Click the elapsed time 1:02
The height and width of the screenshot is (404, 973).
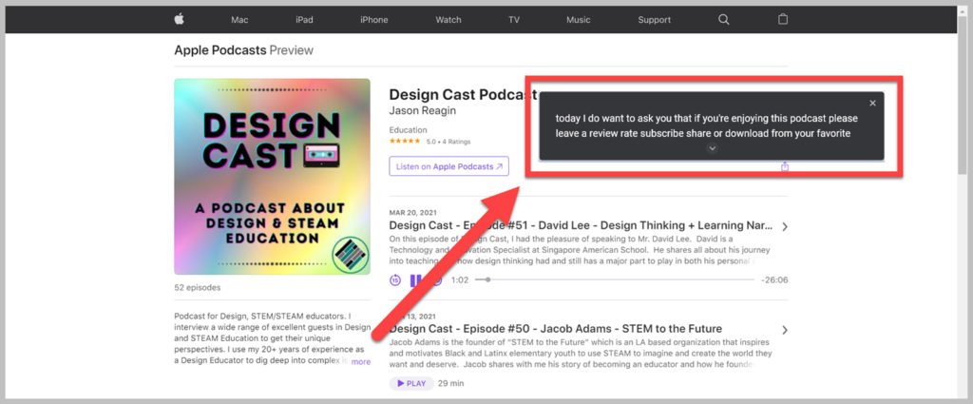460,279
